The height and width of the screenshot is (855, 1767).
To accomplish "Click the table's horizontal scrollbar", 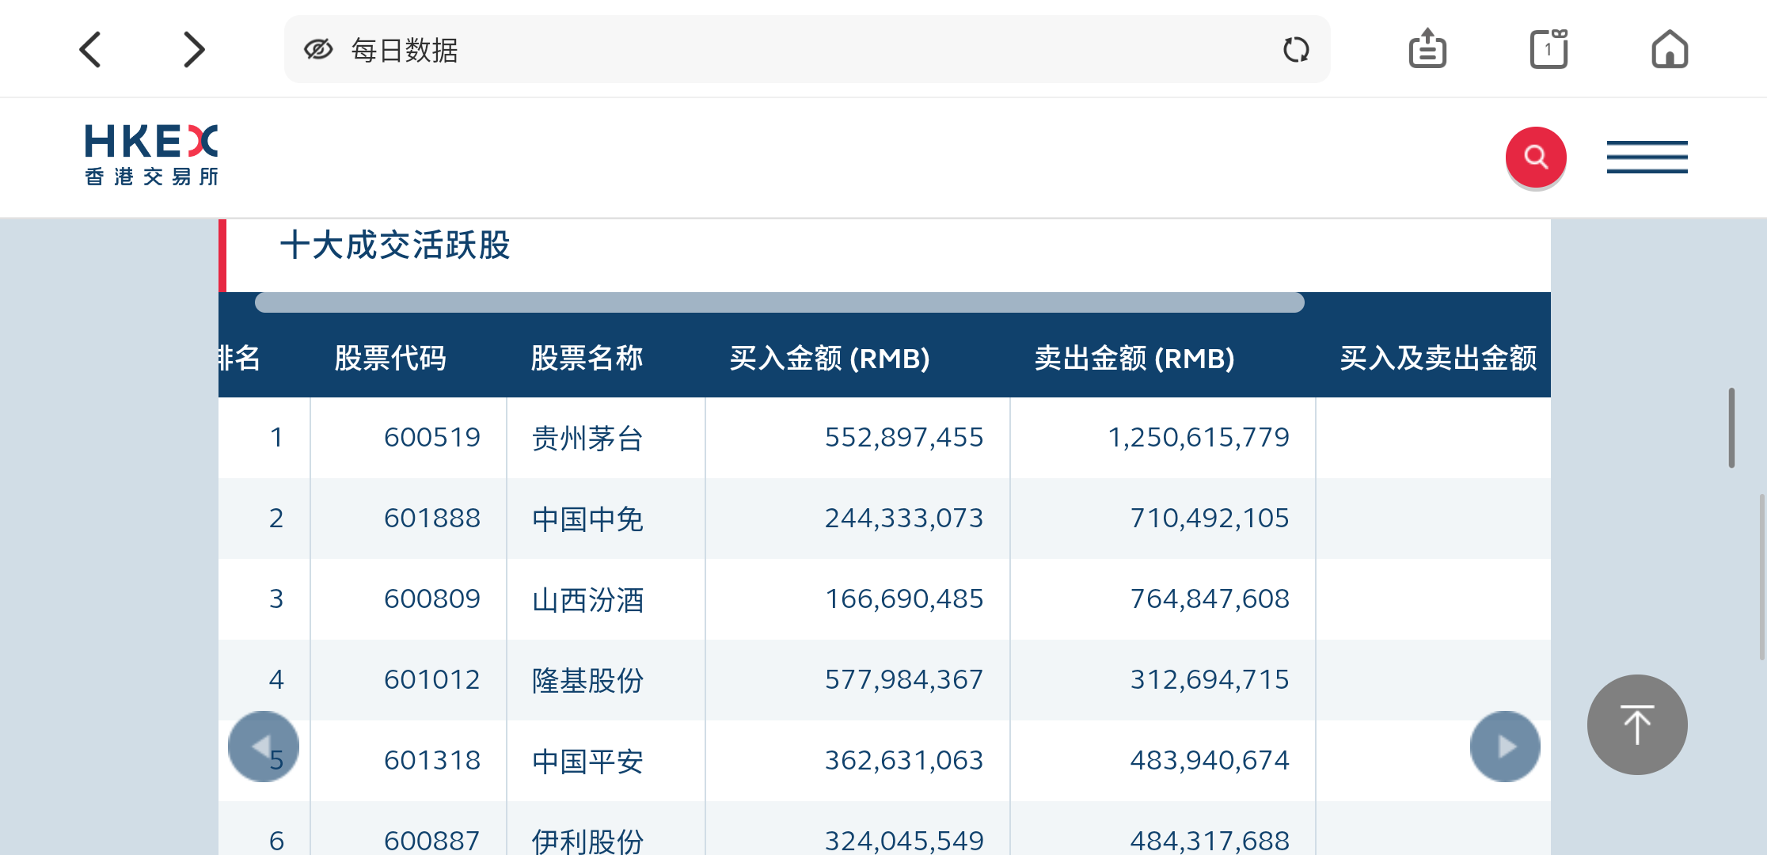I will [x=779, y=302].
